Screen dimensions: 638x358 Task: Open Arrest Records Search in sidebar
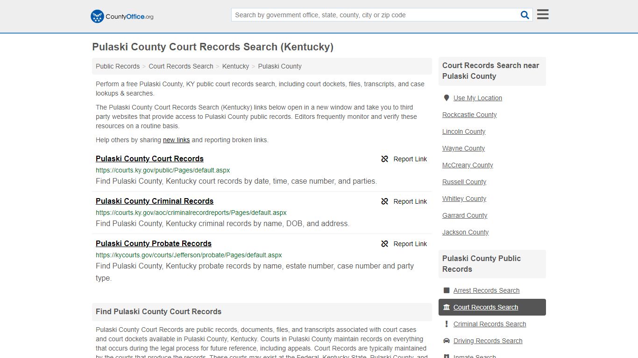[486, 290]
